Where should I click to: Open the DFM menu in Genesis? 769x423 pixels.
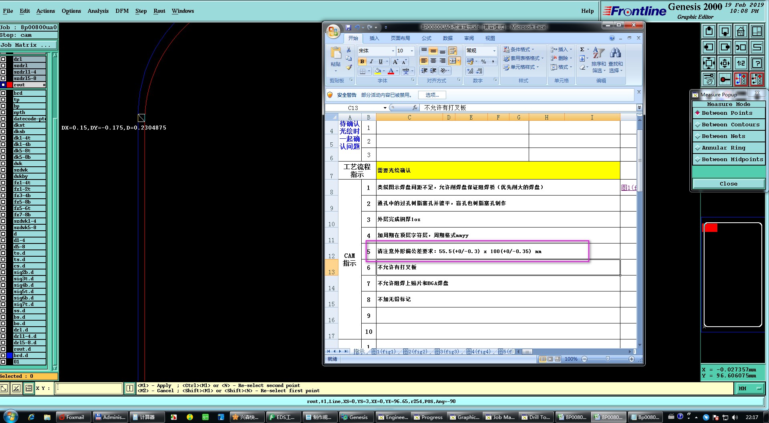[122, 11]
